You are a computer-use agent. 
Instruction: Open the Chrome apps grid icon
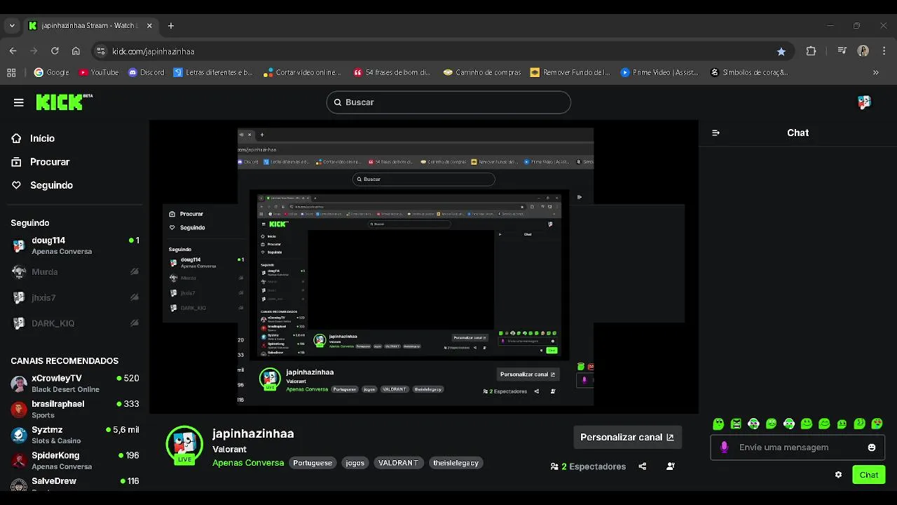(x=11, y=72)
